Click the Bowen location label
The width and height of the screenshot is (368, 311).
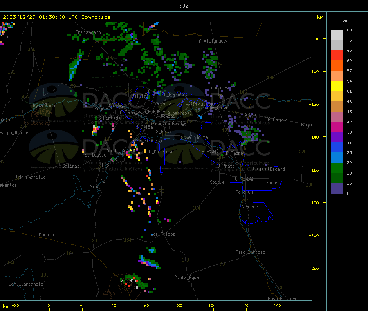272,183
